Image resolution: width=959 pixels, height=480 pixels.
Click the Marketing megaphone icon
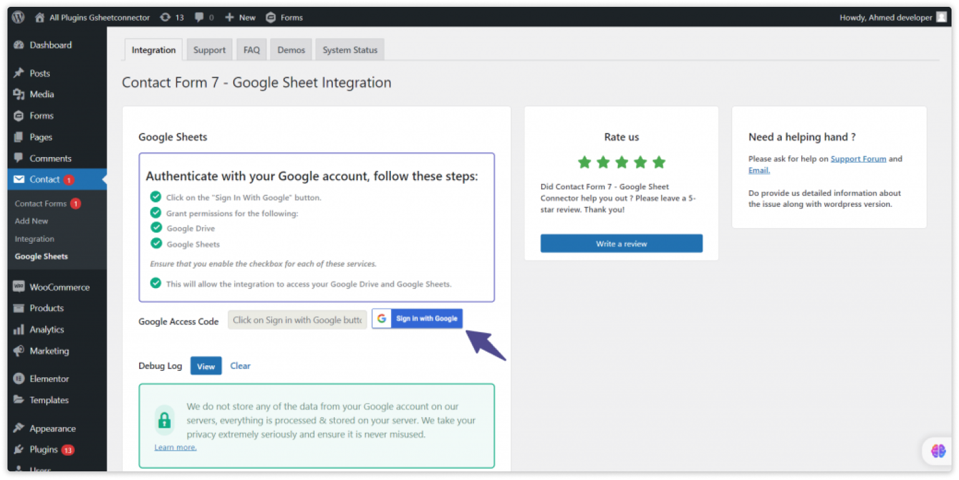click(x=19, y=351)
